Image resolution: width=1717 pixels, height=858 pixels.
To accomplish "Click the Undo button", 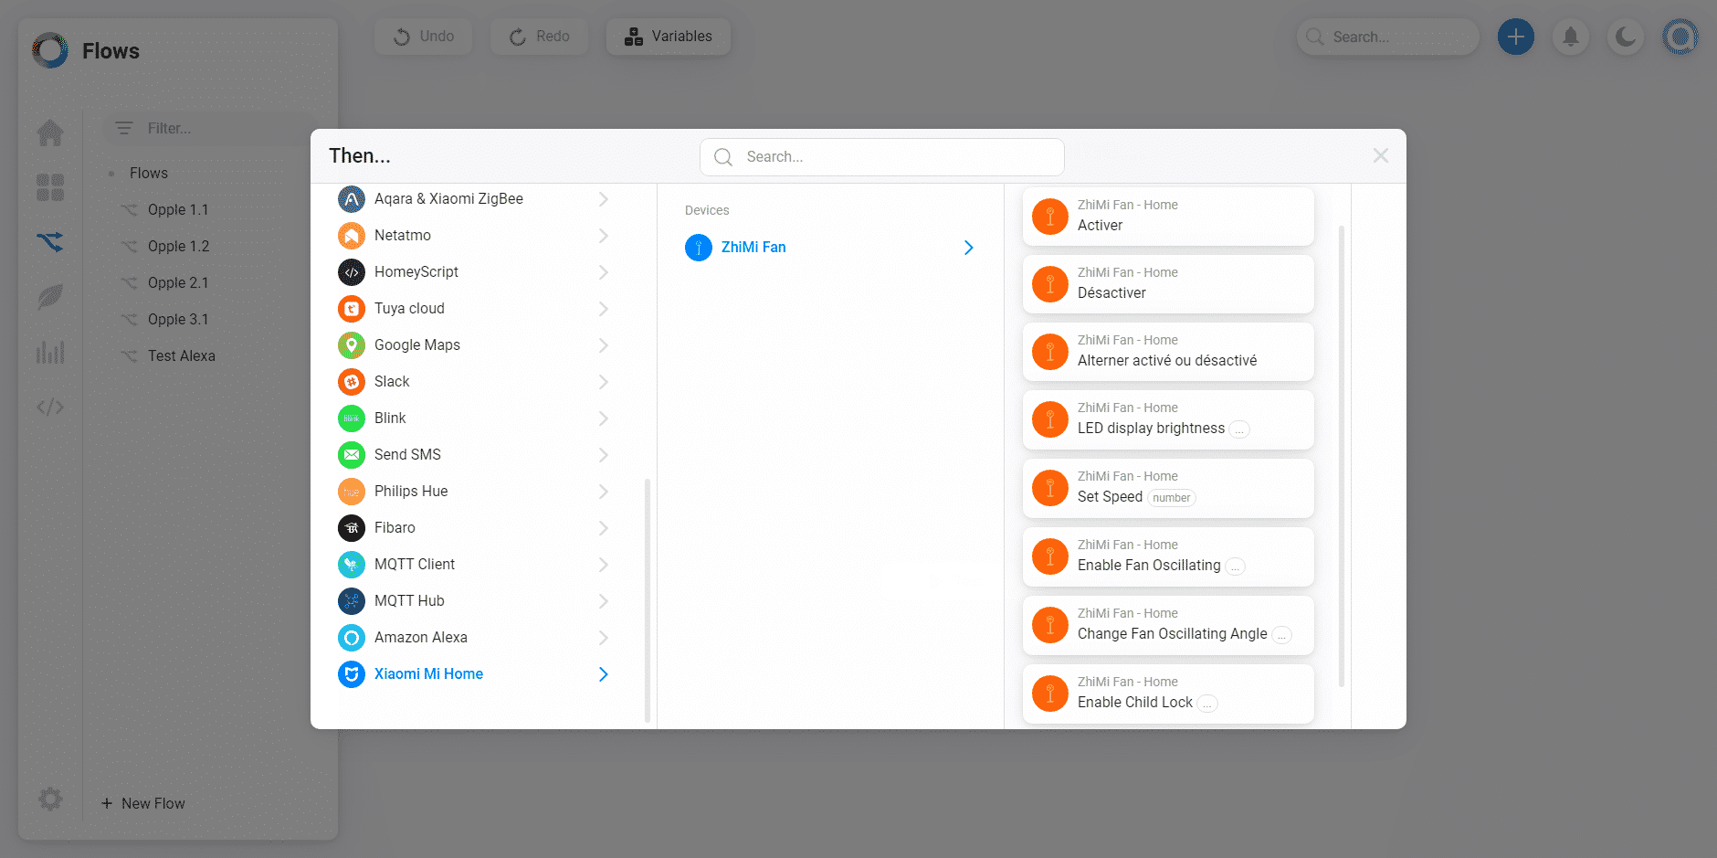I will coord(424,37).
